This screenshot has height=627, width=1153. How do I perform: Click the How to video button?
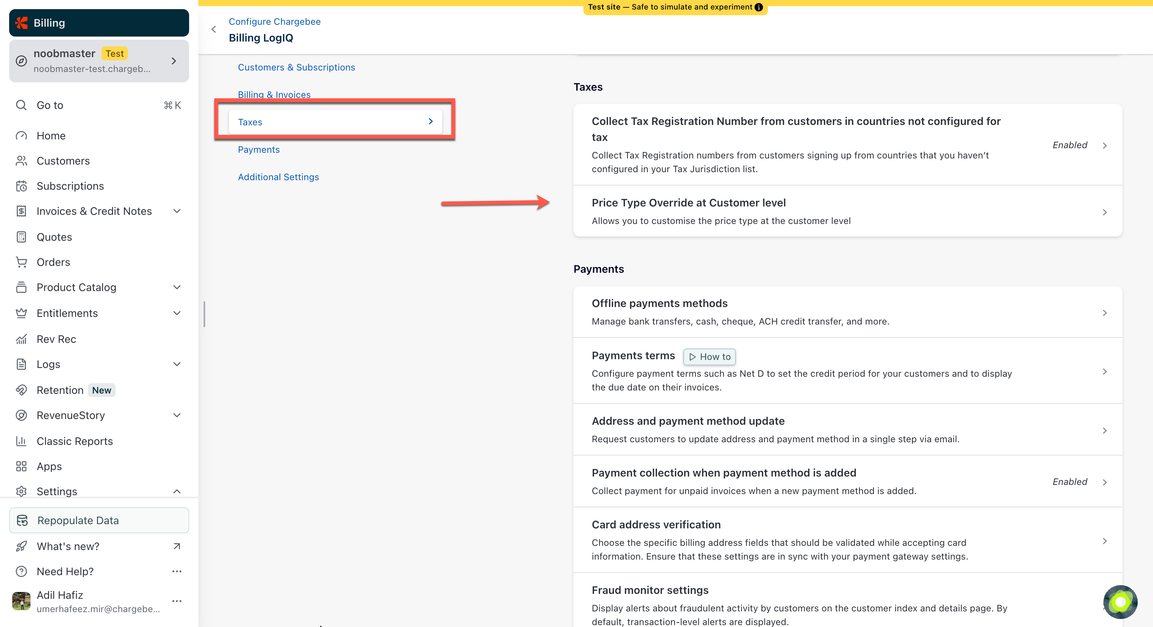point(709,357)
